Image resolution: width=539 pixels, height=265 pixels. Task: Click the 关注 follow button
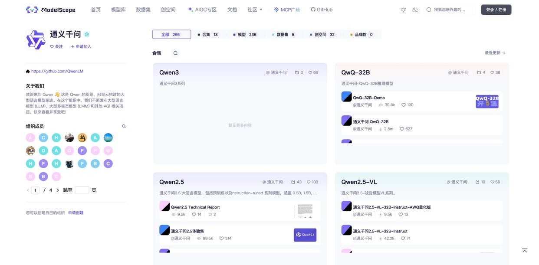pos(56,46)
